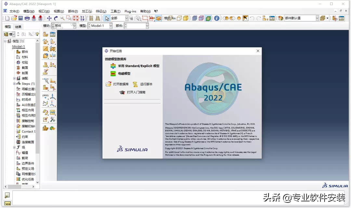The image size is (351, 208).
Task: Select the 采用 Standard/Explicit 模型 gear icon
Action: [113, 65]
